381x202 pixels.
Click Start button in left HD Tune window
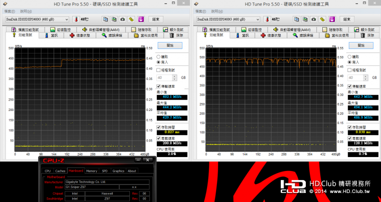point(170,45)
